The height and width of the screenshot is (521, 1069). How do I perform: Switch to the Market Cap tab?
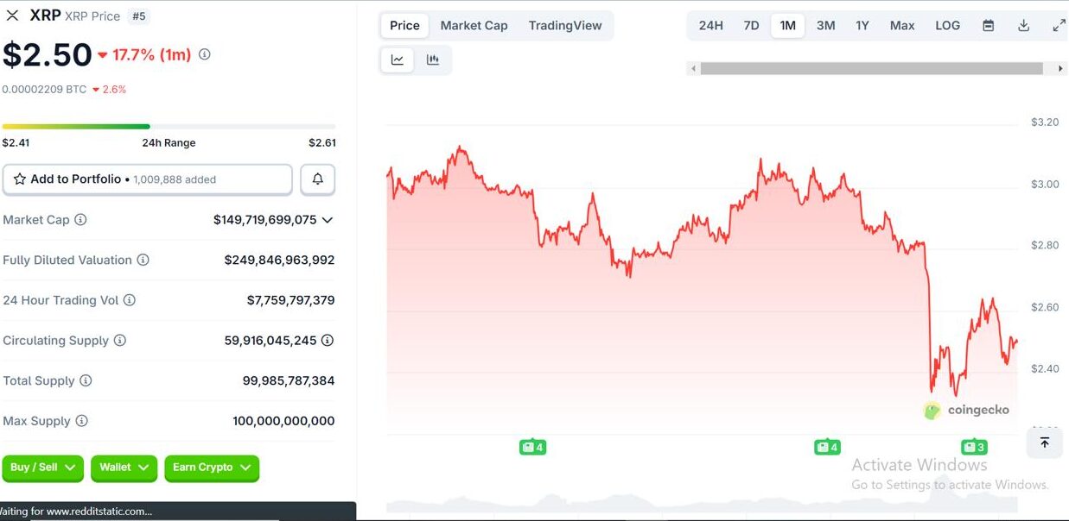[474, 26]
